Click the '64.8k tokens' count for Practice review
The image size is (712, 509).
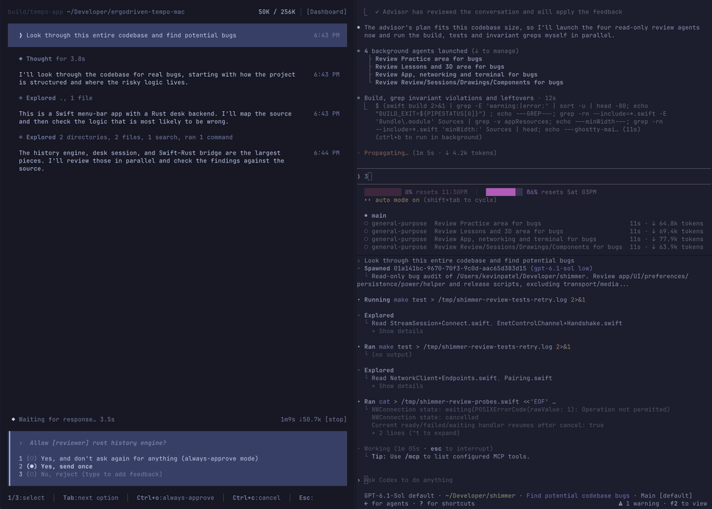point(681,223)
